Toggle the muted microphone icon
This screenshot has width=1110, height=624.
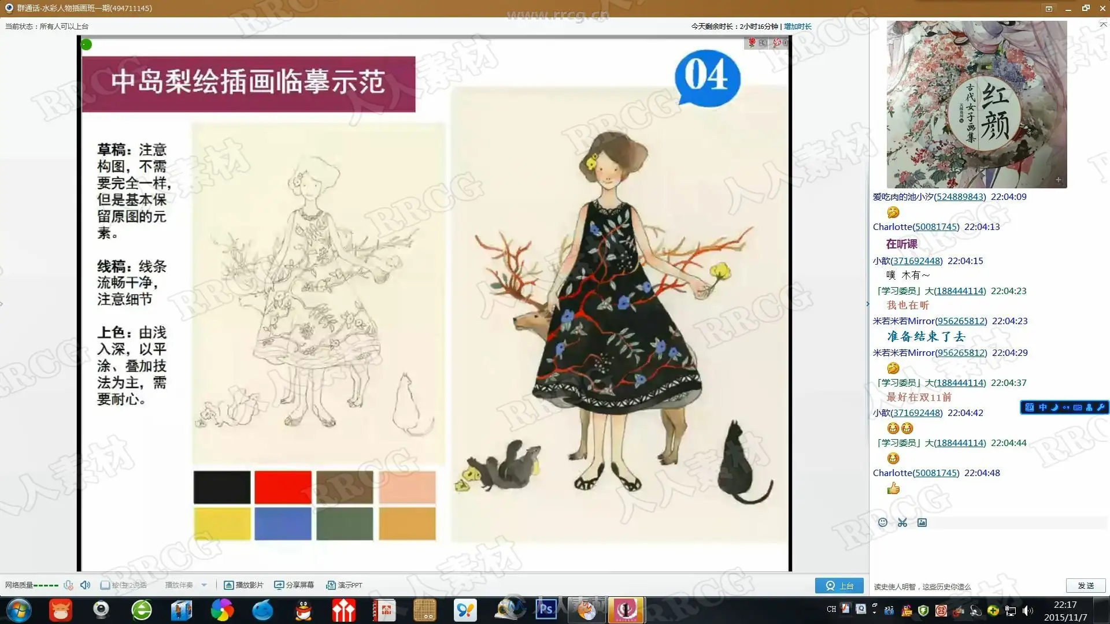[x=68, y=585]
